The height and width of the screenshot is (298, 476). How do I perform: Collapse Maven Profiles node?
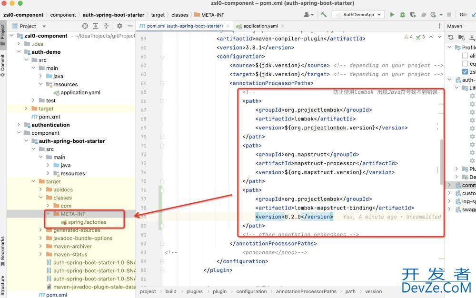coord(450,47)
